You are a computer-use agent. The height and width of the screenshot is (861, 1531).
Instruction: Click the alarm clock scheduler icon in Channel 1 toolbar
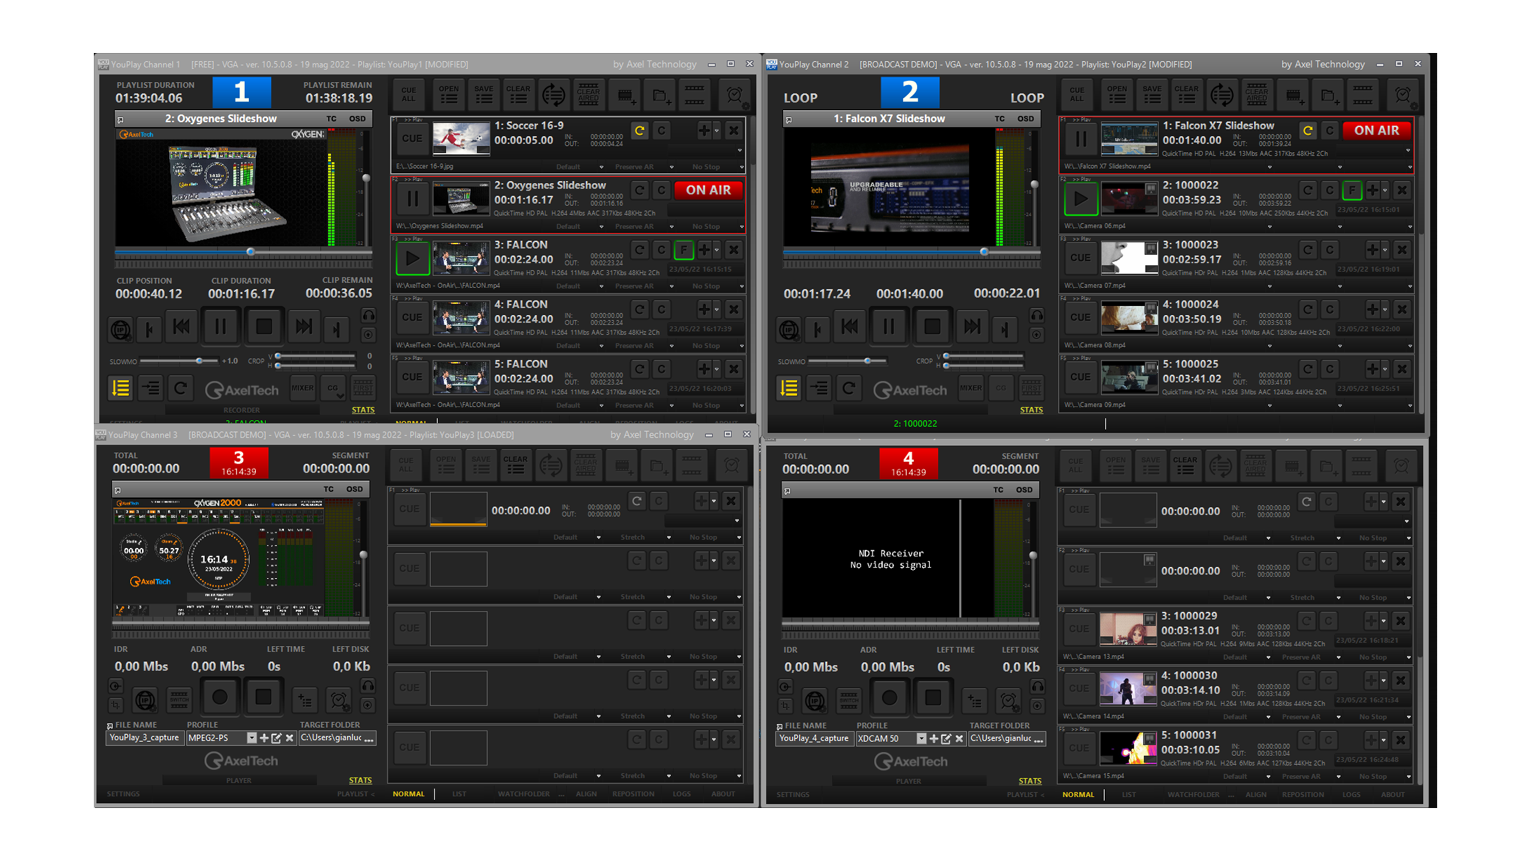735,95
